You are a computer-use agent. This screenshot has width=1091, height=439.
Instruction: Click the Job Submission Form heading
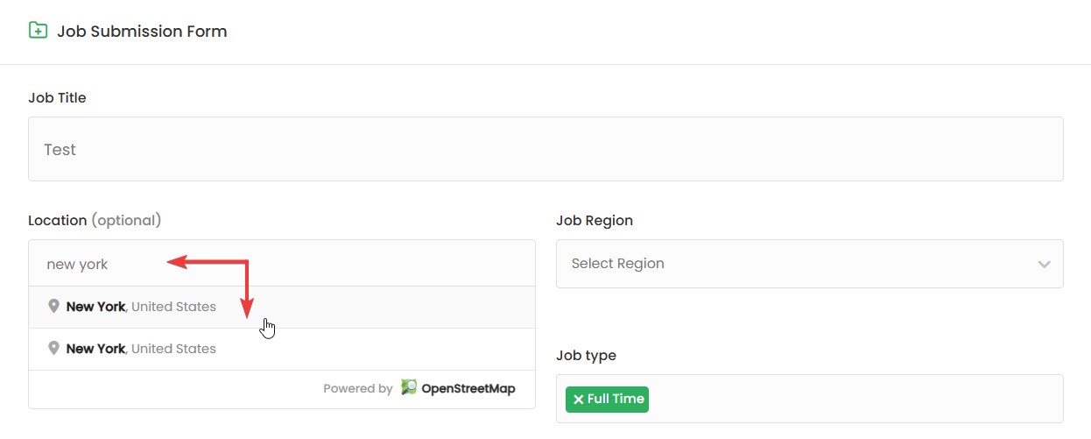142,32
